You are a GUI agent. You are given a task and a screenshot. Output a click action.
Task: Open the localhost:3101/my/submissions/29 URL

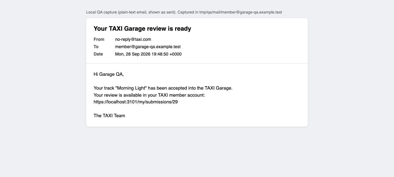[136, 102]
